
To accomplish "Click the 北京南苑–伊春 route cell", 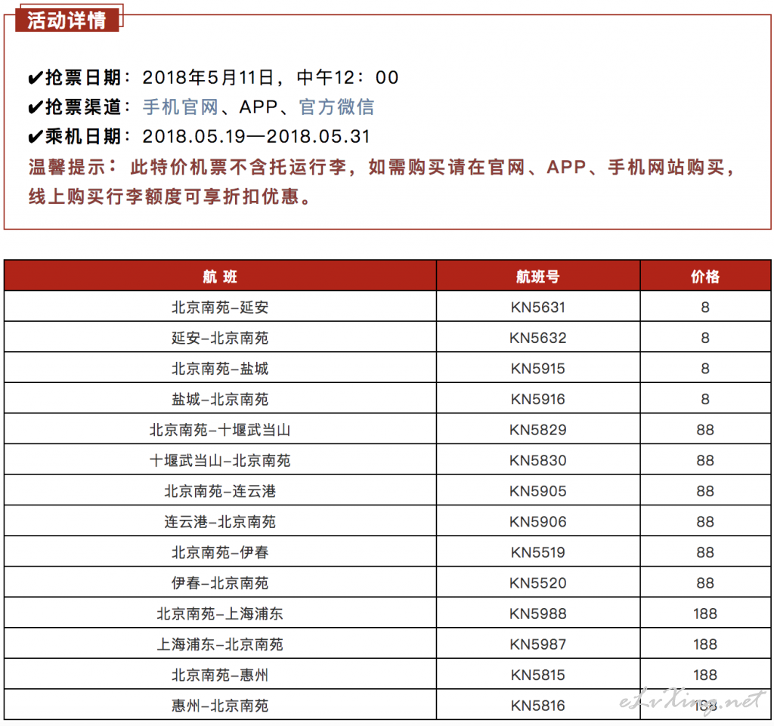I will point(220,552).
